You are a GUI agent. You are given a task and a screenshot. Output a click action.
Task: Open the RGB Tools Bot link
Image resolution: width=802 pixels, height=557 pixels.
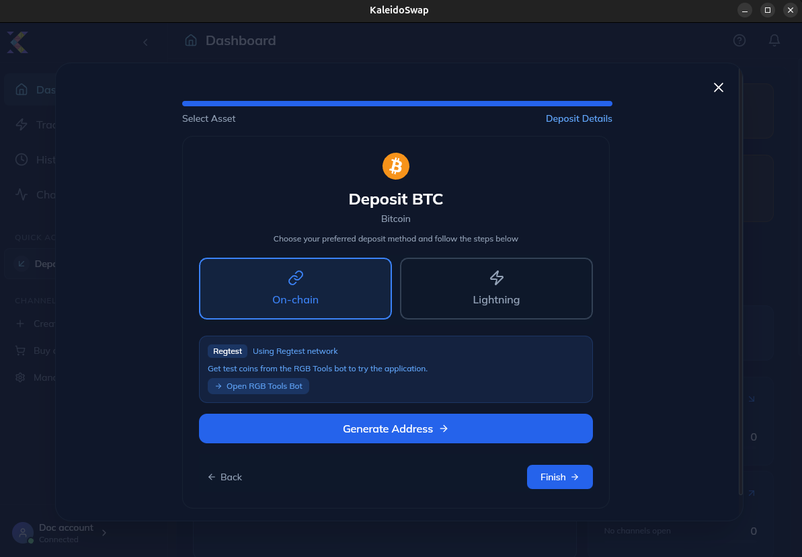point(258,385)
